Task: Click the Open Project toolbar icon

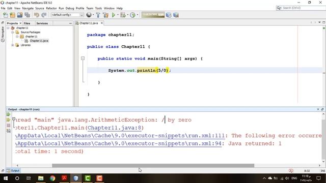Action: (20, 15)
